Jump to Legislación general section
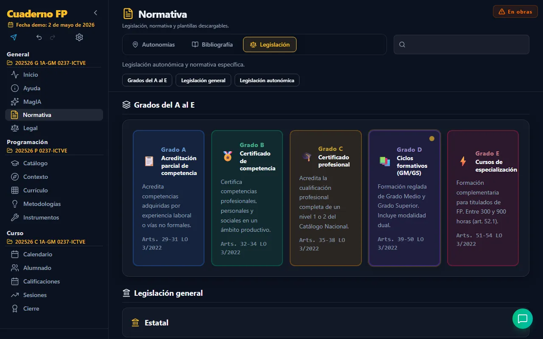This screenshot has height=339, width=543. click(203, 80)
